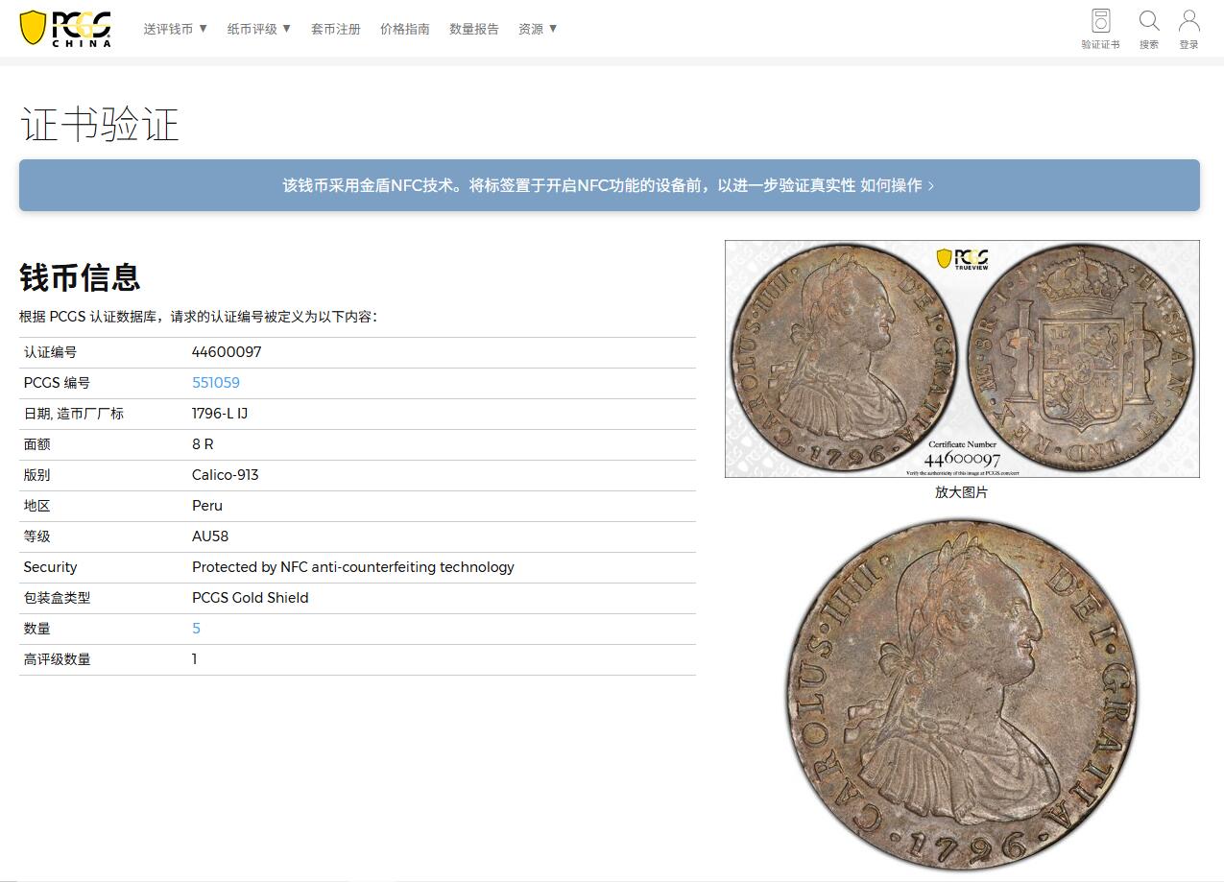Click the region value Peru
The width and height of the screenshot is (1224, 882).
[x=207, y=506]
